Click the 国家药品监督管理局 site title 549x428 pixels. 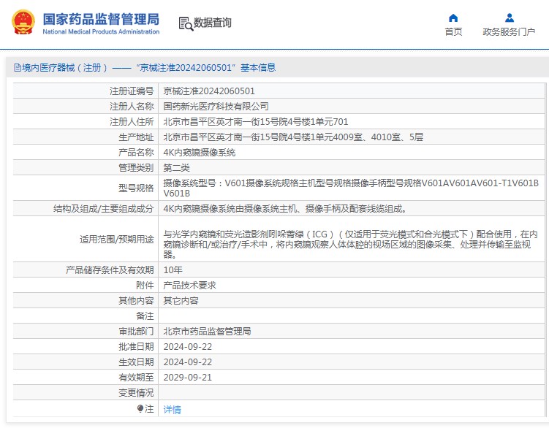pos(100,18)
